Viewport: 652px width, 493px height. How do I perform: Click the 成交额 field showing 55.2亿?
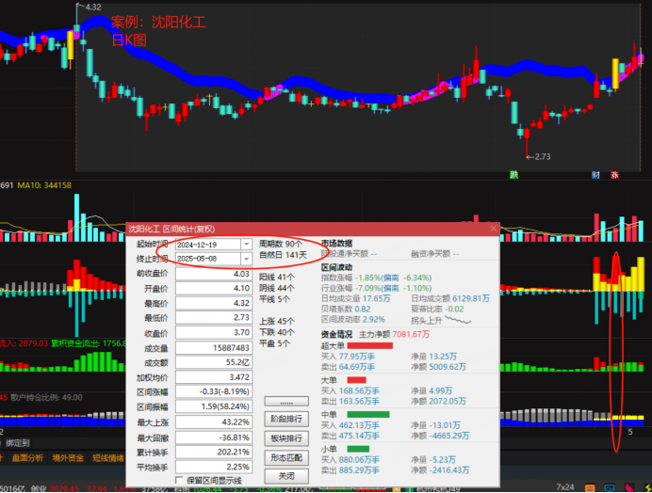pyautogui.click(x=214, y=362)
